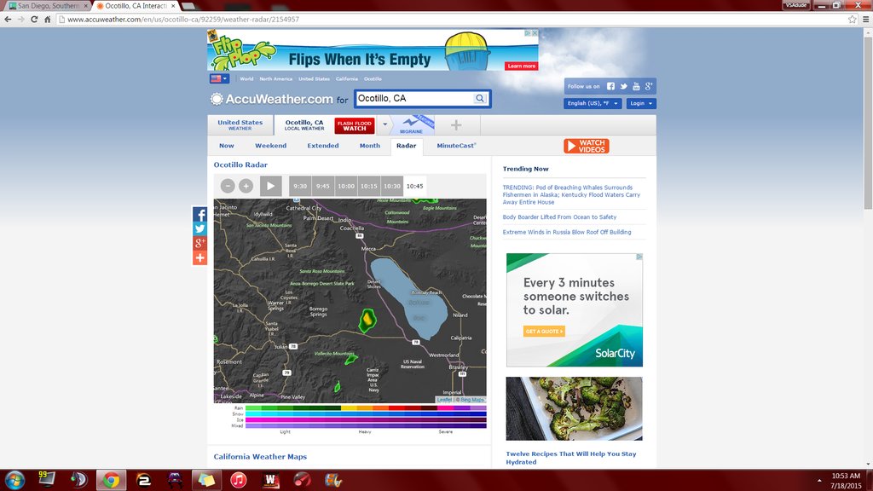873x491 pixels.
Task: Launch iTunes from the taskbar
Action: click(x=239, y=480)
